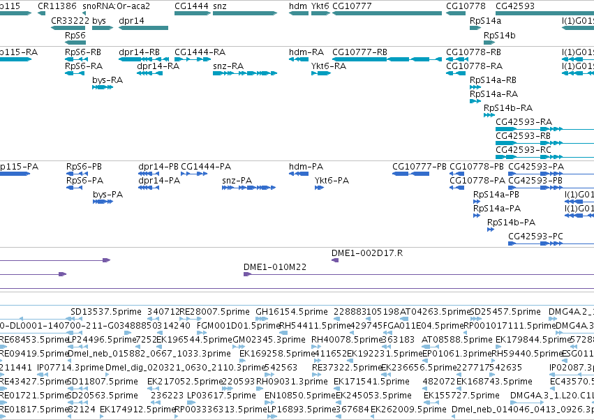Click protein dpr14-PB
Image resolution: width=594 pixels, height=420 pixels.
pyautogui.click(x=149, y=174)
